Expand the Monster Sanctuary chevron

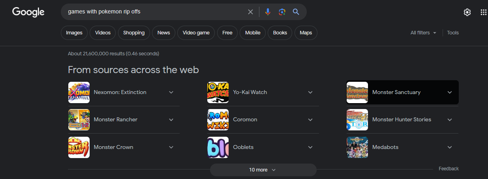coord(450,92)
